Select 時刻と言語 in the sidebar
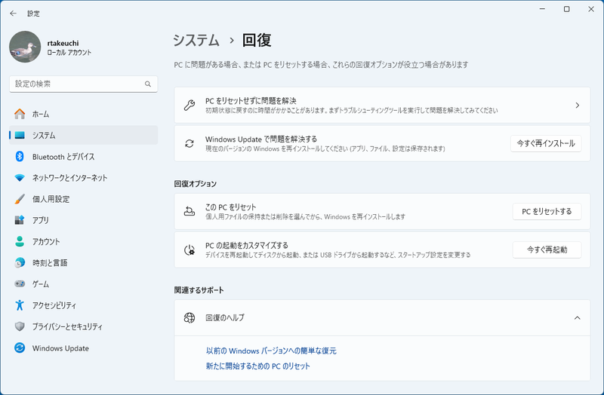Image resolution: width=604 pixels, height=395 pixels. [x=84, y=262]
